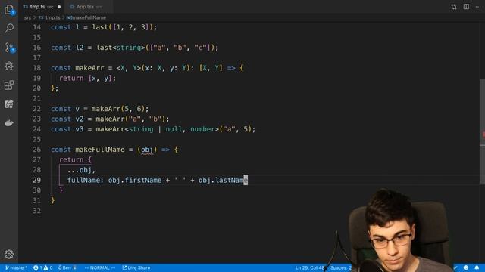This screenshot has height=272, width=485.
Task: Click the checkmark icon in status bar
Action: pos(455,267)
